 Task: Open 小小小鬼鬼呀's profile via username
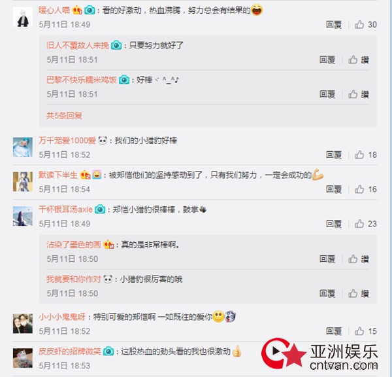point(62,317)
